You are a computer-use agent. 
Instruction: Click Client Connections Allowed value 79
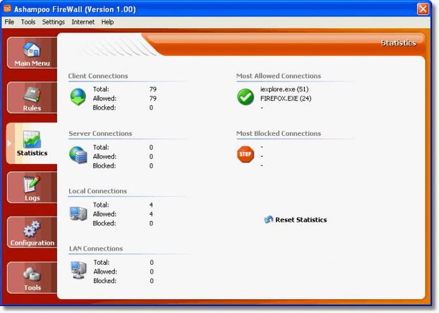click(153, 99)
